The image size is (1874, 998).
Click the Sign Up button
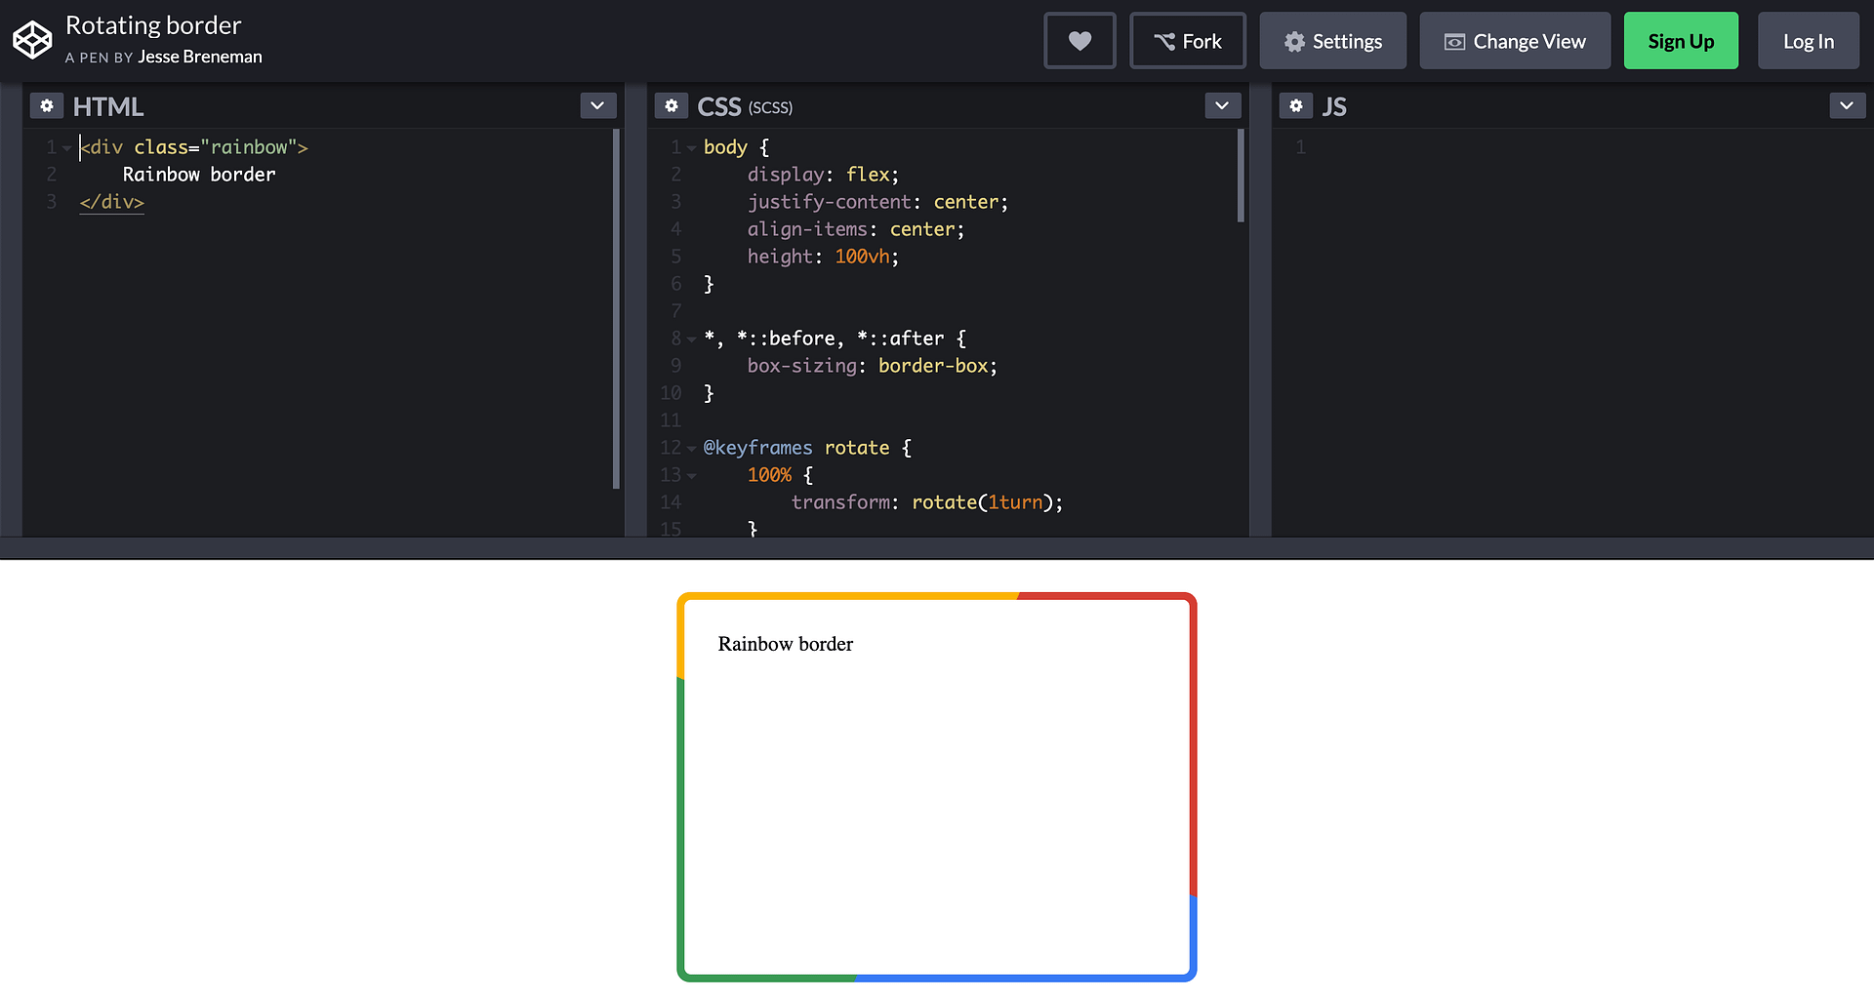tap(1681, 41)
